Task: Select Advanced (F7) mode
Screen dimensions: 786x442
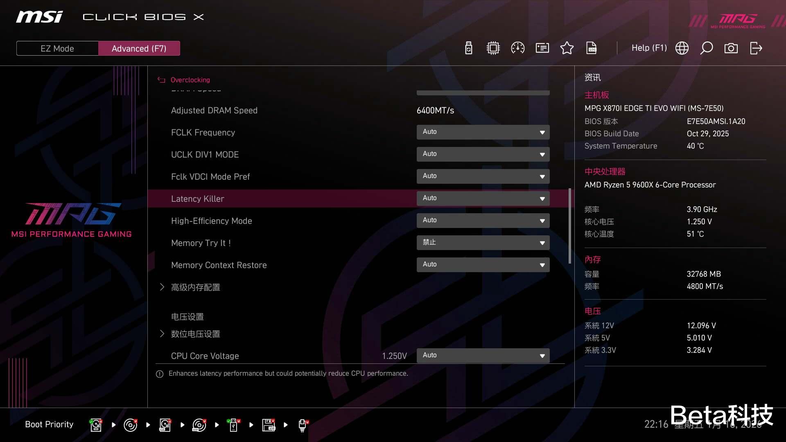Action: pyautogui.click(x=139, y=48)
